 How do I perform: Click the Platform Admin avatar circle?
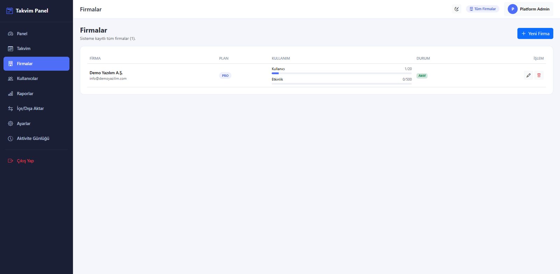click(513, 9)
